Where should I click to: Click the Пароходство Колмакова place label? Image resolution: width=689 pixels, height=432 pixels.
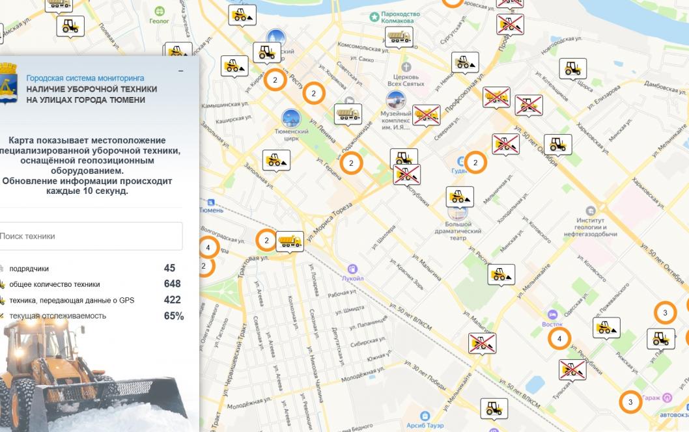pyautogui.click(x=397, y=17)
